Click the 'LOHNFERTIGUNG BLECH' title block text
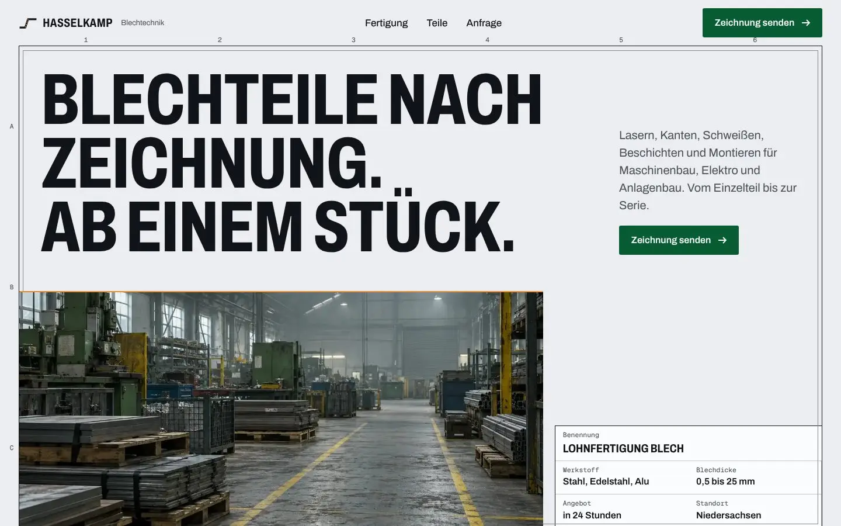The height and width of the screenshot is (526, 841). 623,448
